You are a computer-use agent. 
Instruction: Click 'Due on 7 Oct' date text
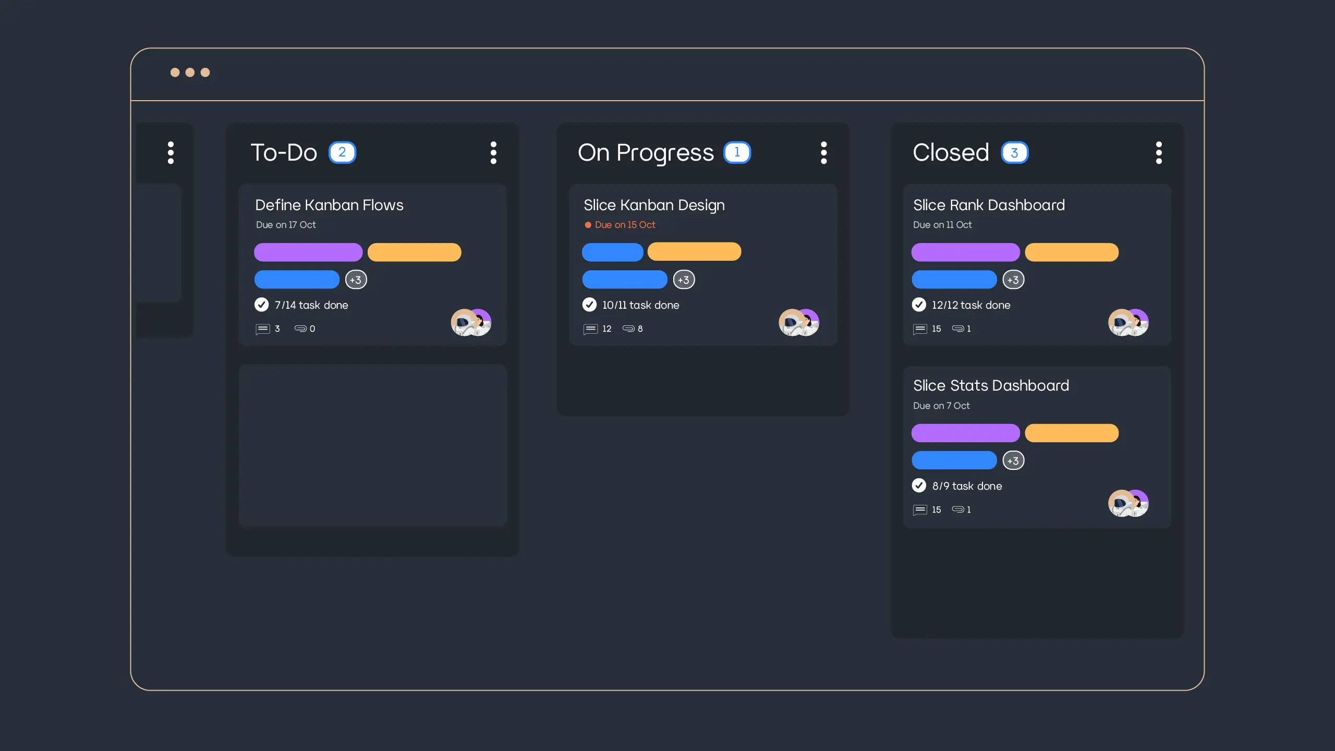pos(941,406)
